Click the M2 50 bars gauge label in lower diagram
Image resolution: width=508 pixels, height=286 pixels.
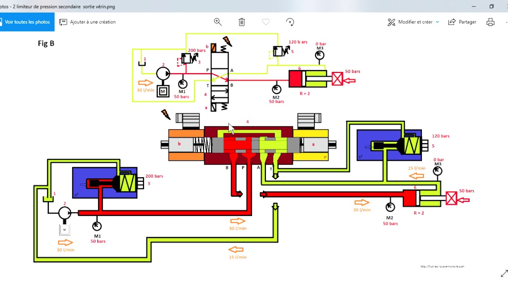(x=390, y=220)
